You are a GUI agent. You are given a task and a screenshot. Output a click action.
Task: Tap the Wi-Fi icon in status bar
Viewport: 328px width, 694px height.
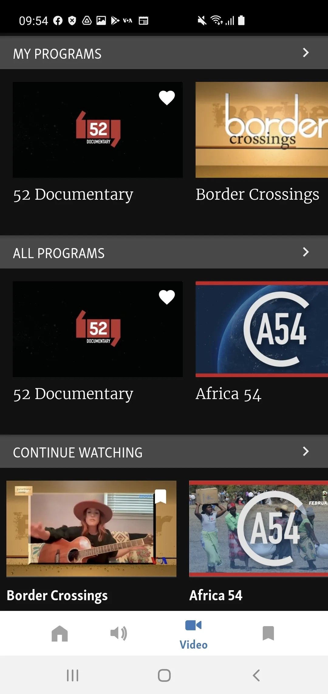pyautogui.click(x=217, y=20)
